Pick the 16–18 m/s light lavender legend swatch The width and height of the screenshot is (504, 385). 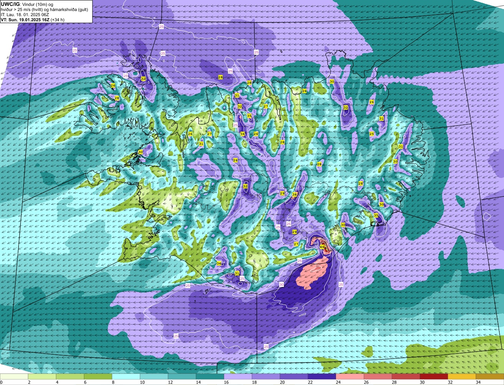pos(237,377)
